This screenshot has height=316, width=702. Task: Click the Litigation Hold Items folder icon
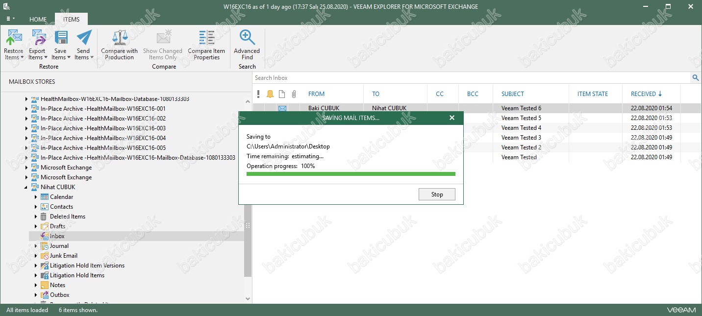[x=45, y=275]
